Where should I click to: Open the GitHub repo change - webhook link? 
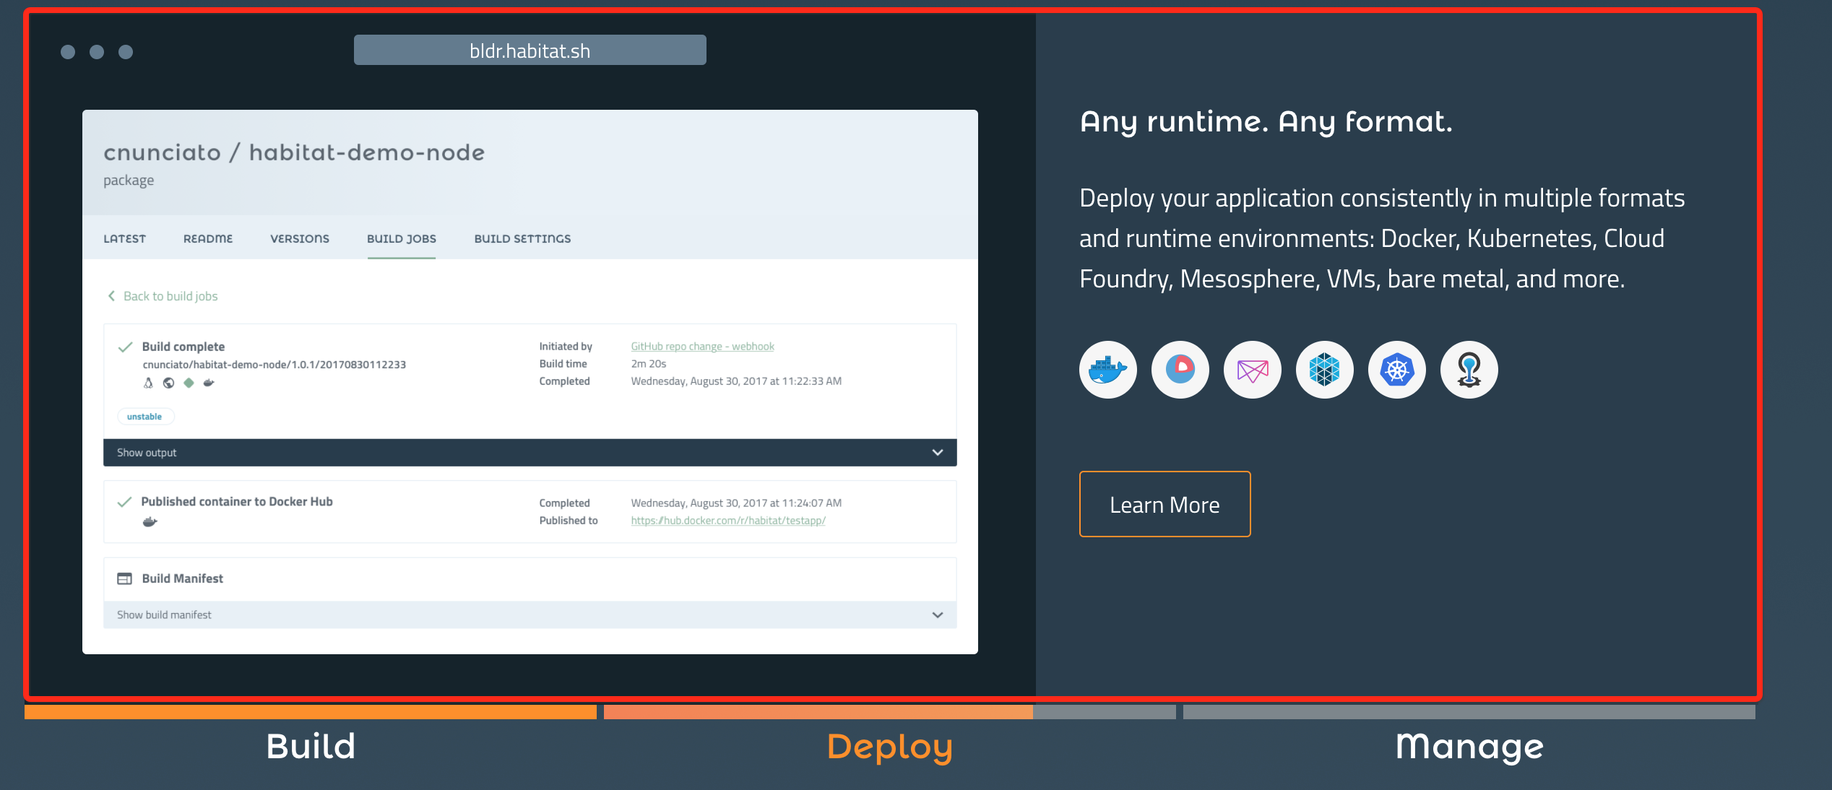(x=702, y=347)
